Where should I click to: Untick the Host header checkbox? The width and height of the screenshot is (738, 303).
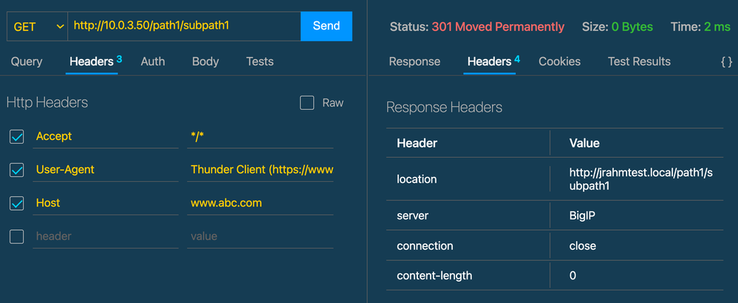coord(17,203)
